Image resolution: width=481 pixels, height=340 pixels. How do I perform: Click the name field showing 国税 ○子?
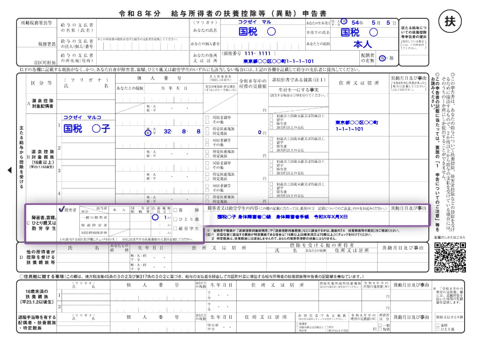click(86, 128)
